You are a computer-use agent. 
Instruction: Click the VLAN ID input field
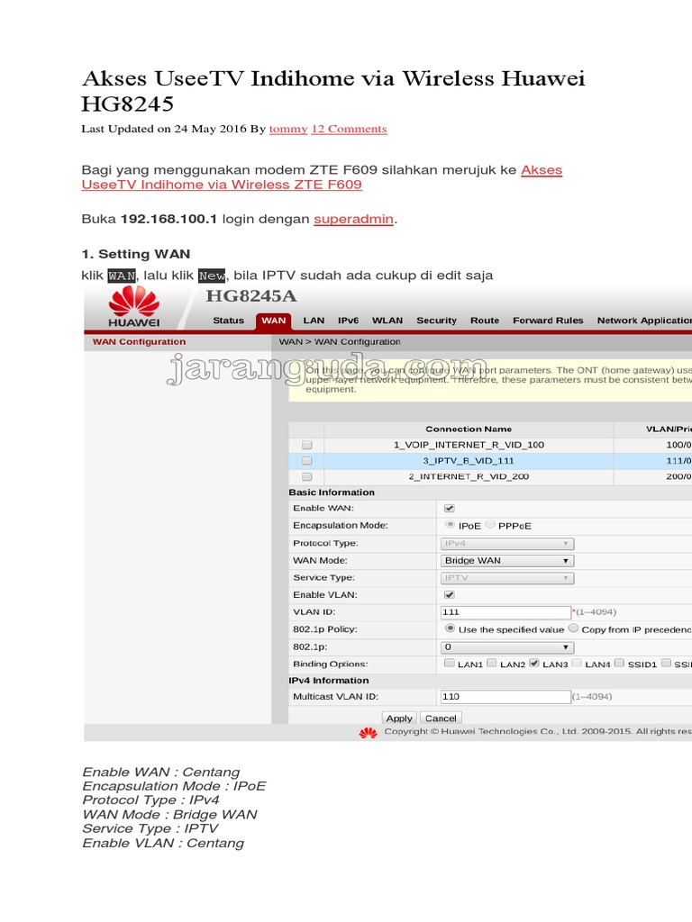(506, 612)
